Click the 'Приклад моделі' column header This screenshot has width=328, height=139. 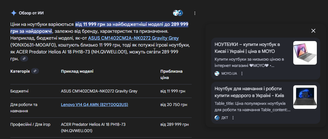(x=77, y=72)
